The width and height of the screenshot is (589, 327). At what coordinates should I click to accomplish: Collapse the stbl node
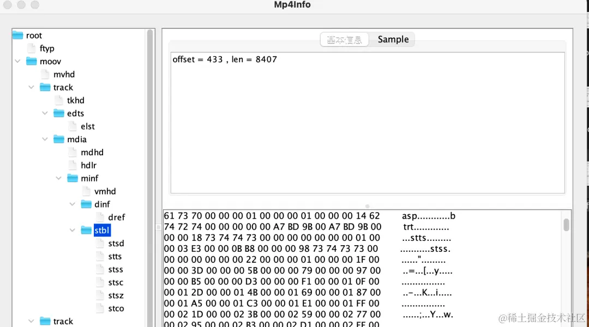(x=73, y=230)
